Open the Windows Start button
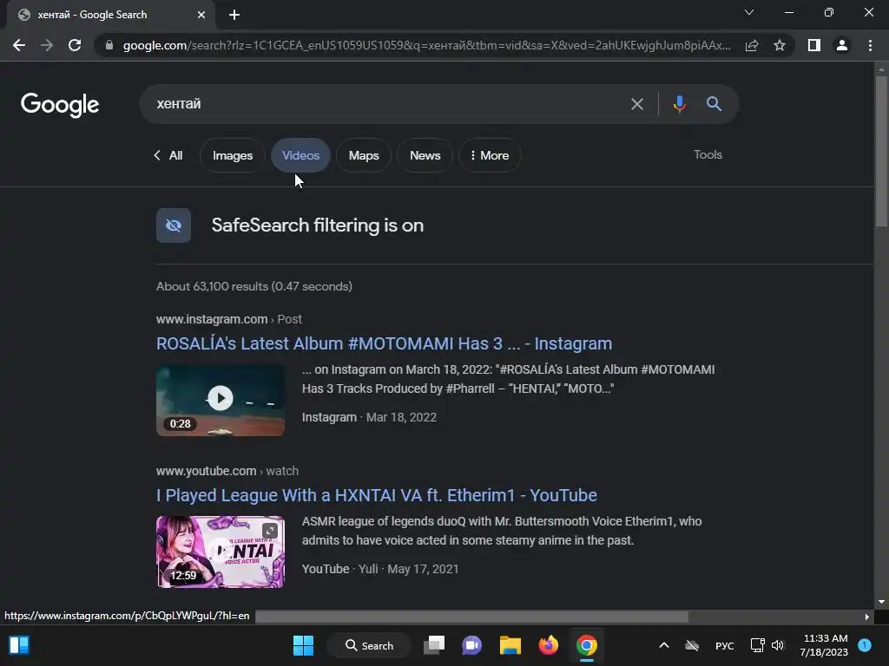Viewport: 889px width, 666px height. (303, 645)
